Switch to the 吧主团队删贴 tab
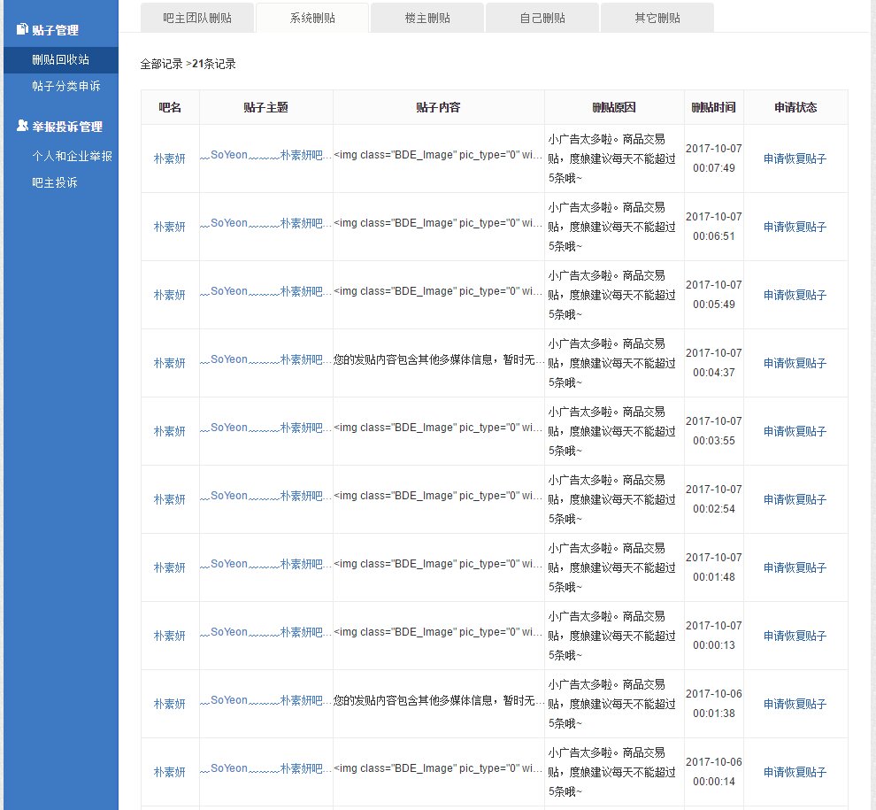This screenshot has width=876, height=810. [x=197, y=18]
